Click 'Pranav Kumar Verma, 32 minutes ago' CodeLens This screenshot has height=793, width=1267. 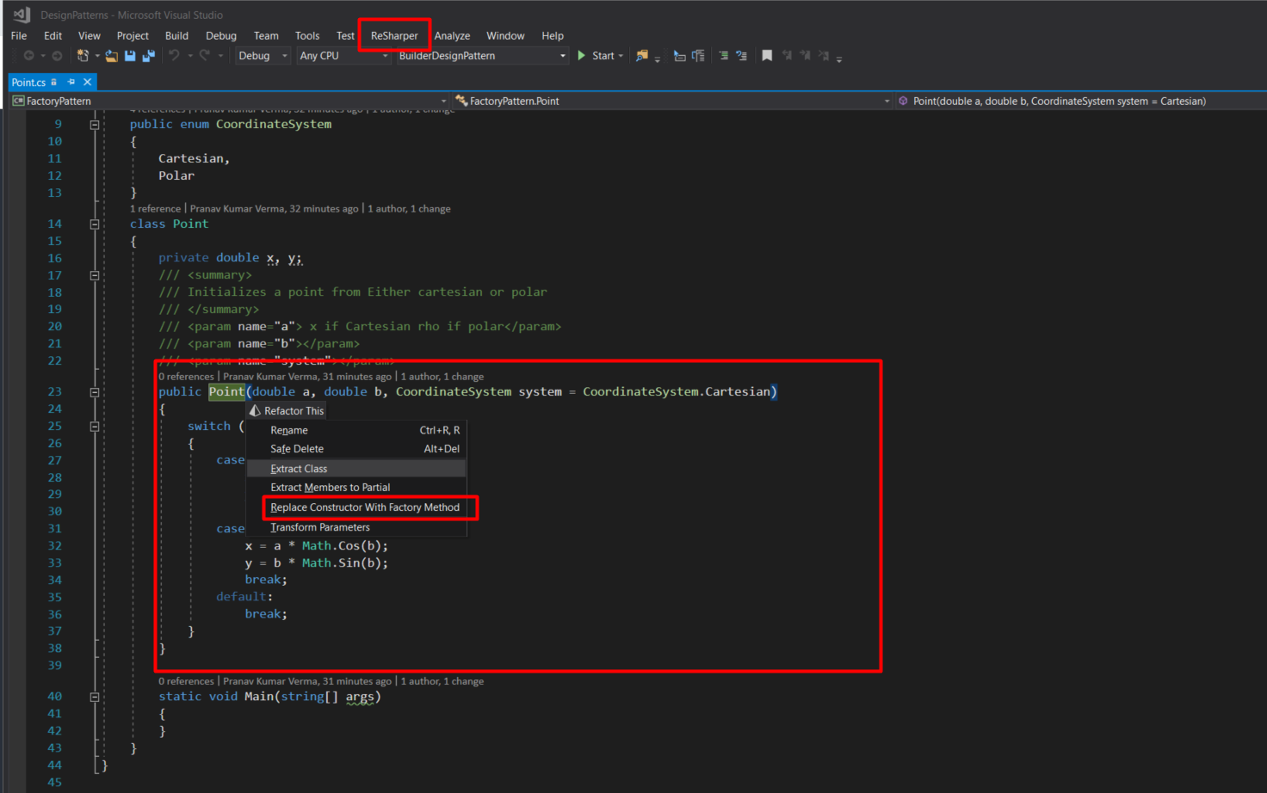pyautogui.click(x=274, y=209)
